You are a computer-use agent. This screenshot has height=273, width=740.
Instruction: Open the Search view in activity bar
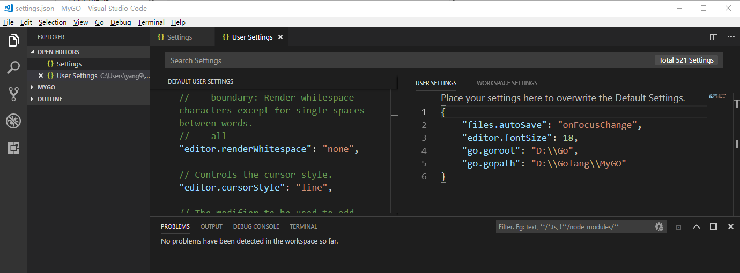coord(13,67)
